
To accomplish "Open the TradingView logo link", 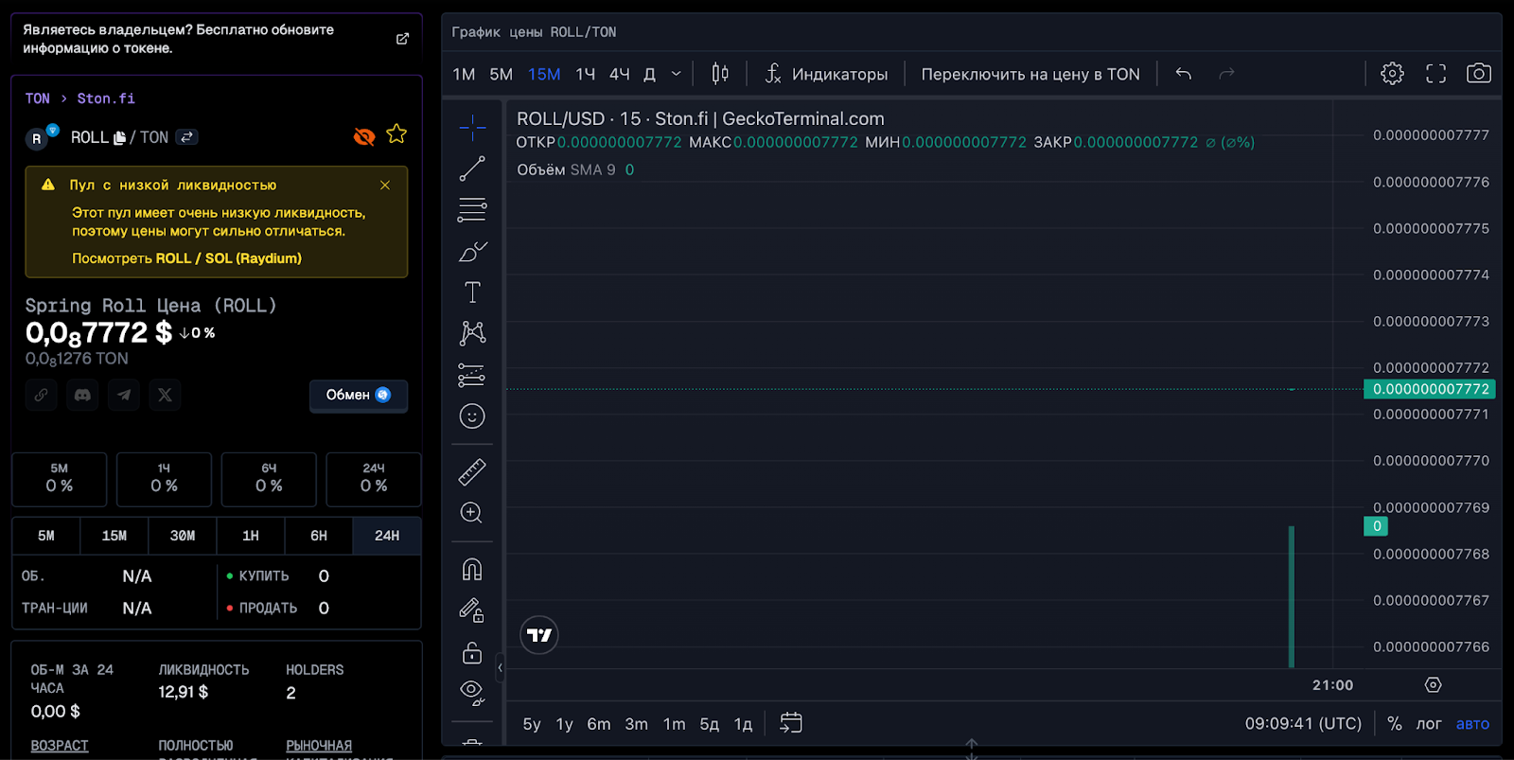I will 539,635.
